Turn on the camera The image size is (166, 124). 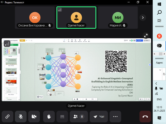tap(34, 117)
